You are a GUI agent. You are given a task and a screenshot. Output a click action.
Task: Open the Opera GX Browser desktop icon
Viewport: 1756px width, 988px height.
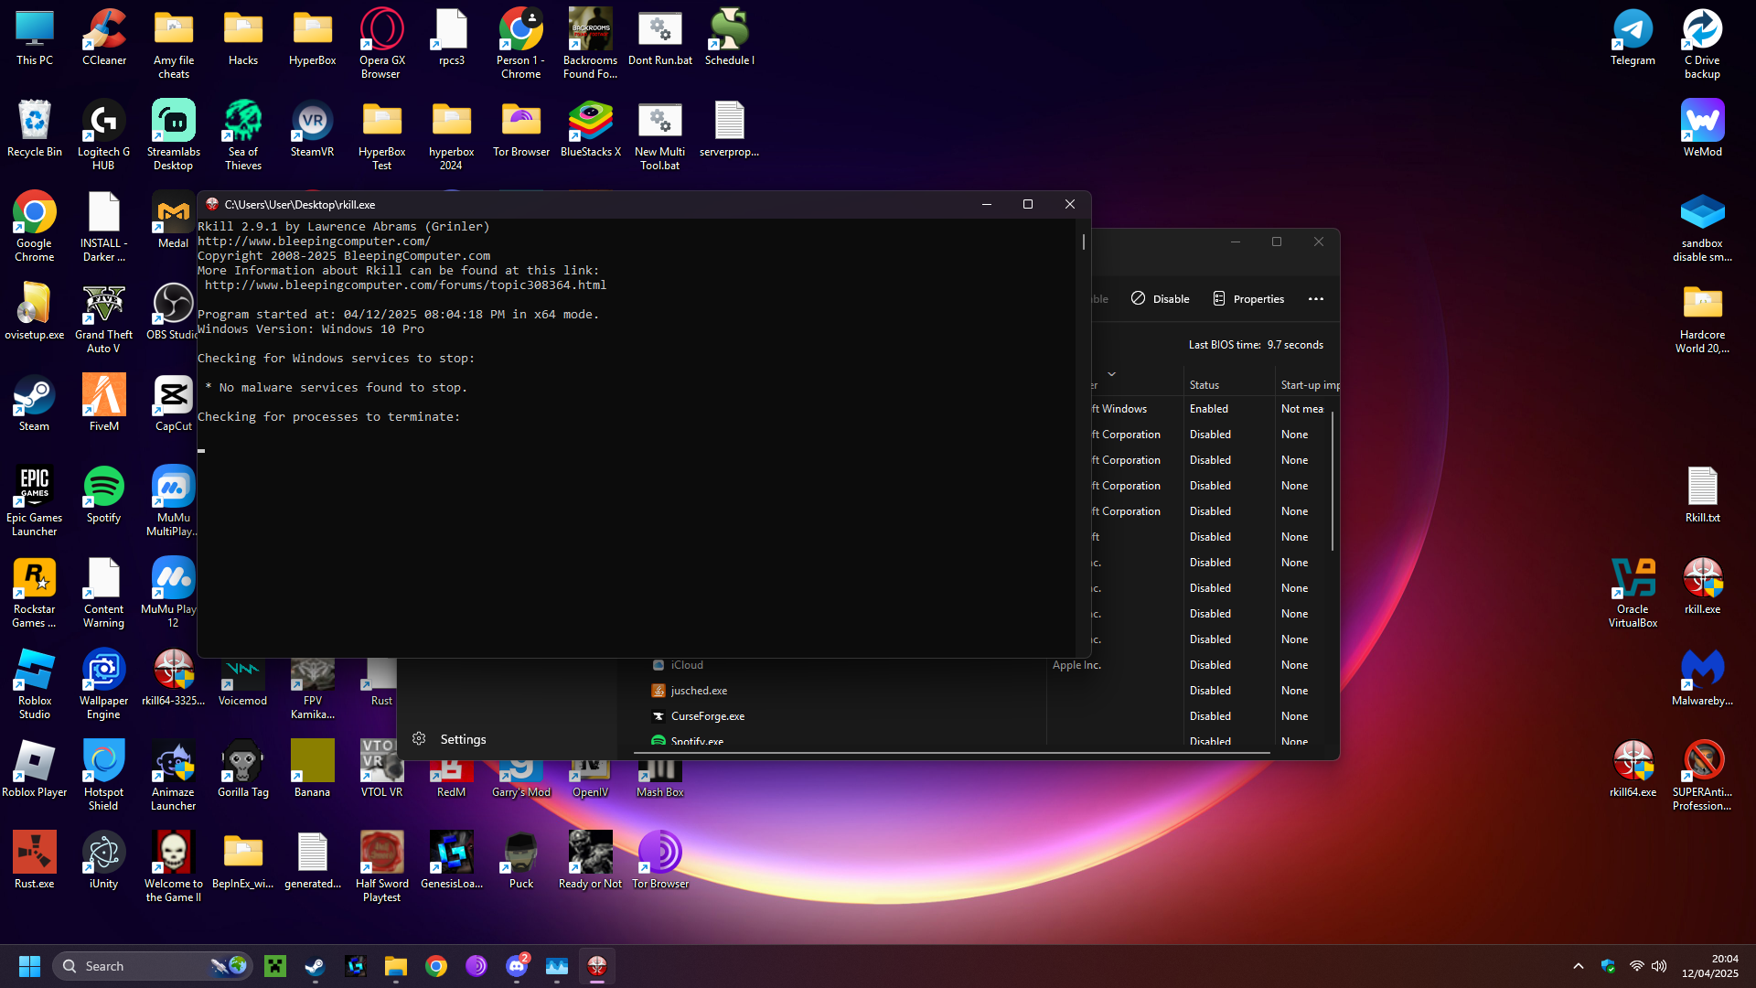(x=381, y=43)
